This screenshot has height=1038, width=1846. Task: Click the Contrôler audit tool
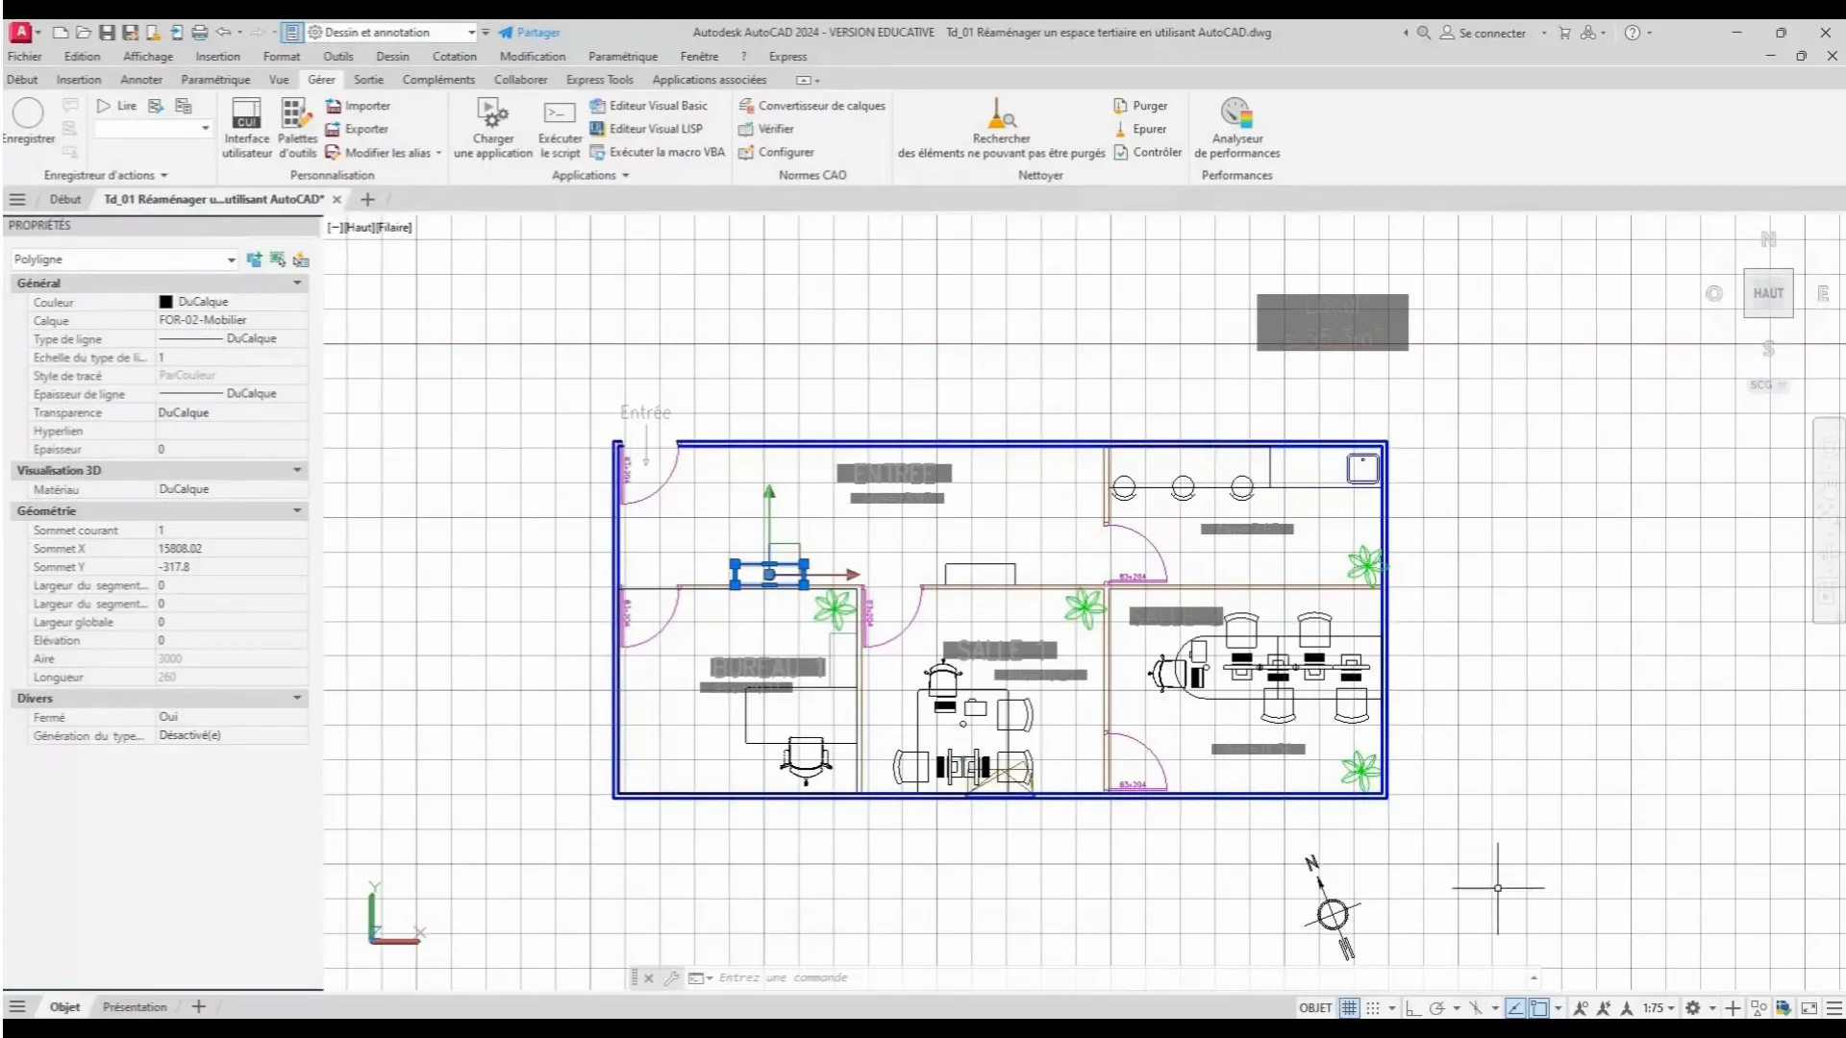(x=1148, y=152)
